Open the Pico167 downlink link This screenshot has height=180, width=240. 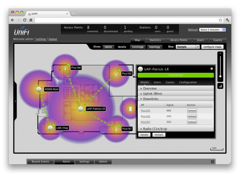click(145, 122)
